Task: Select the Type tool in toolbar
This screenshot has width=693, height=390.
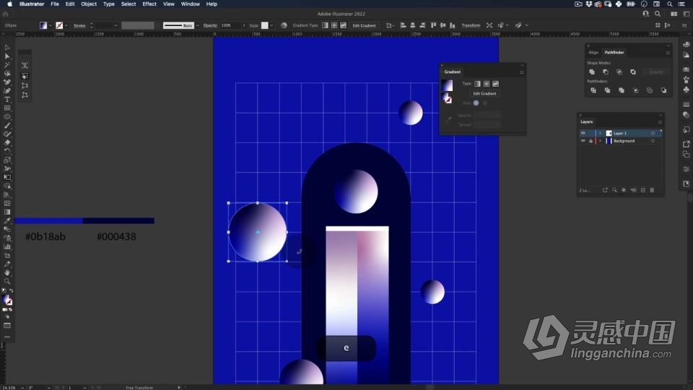Action: click(7, 100)
